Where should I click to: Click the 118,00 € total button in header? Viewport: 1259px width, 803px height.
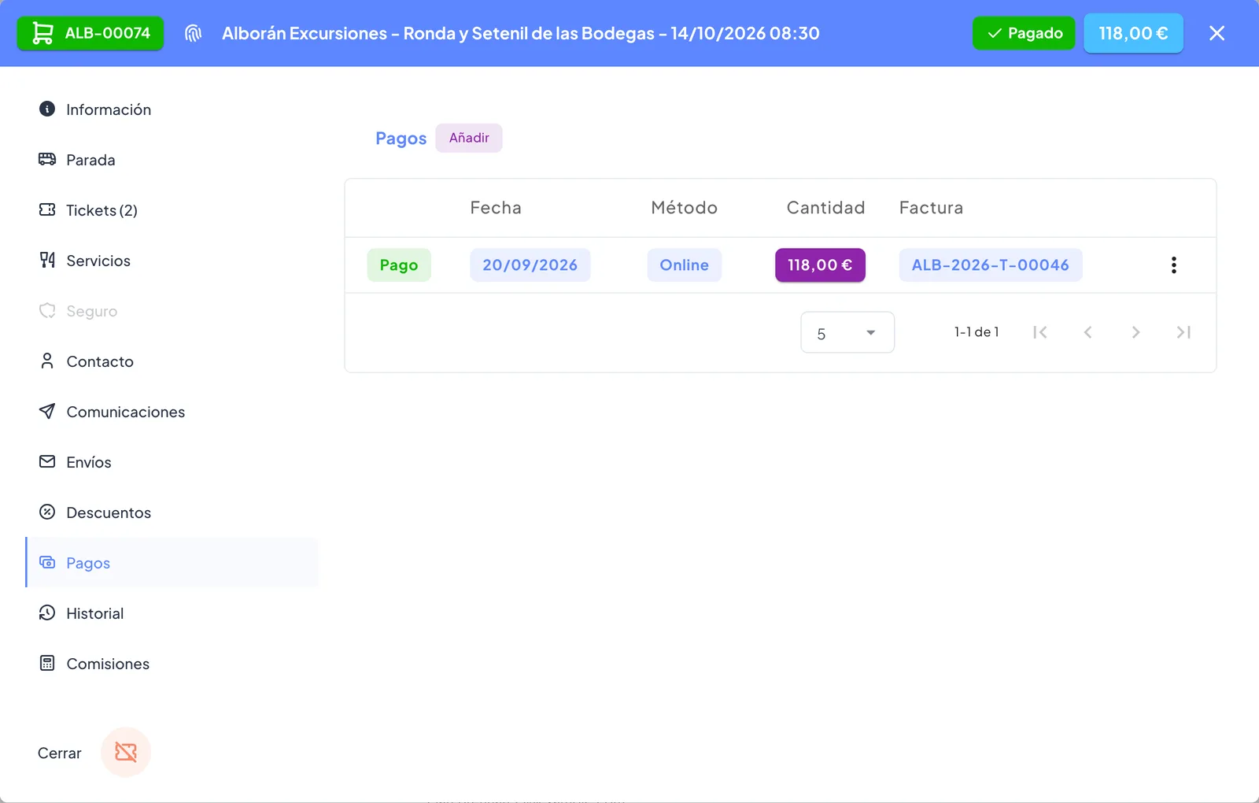[x=1133, y=33]
